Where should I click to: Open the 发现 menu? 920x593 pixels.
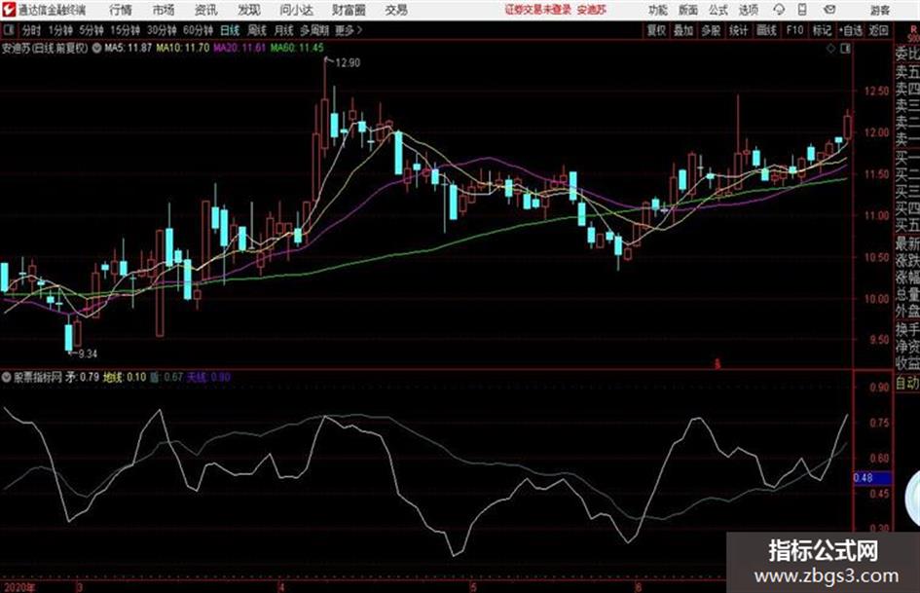click(249, 10)
